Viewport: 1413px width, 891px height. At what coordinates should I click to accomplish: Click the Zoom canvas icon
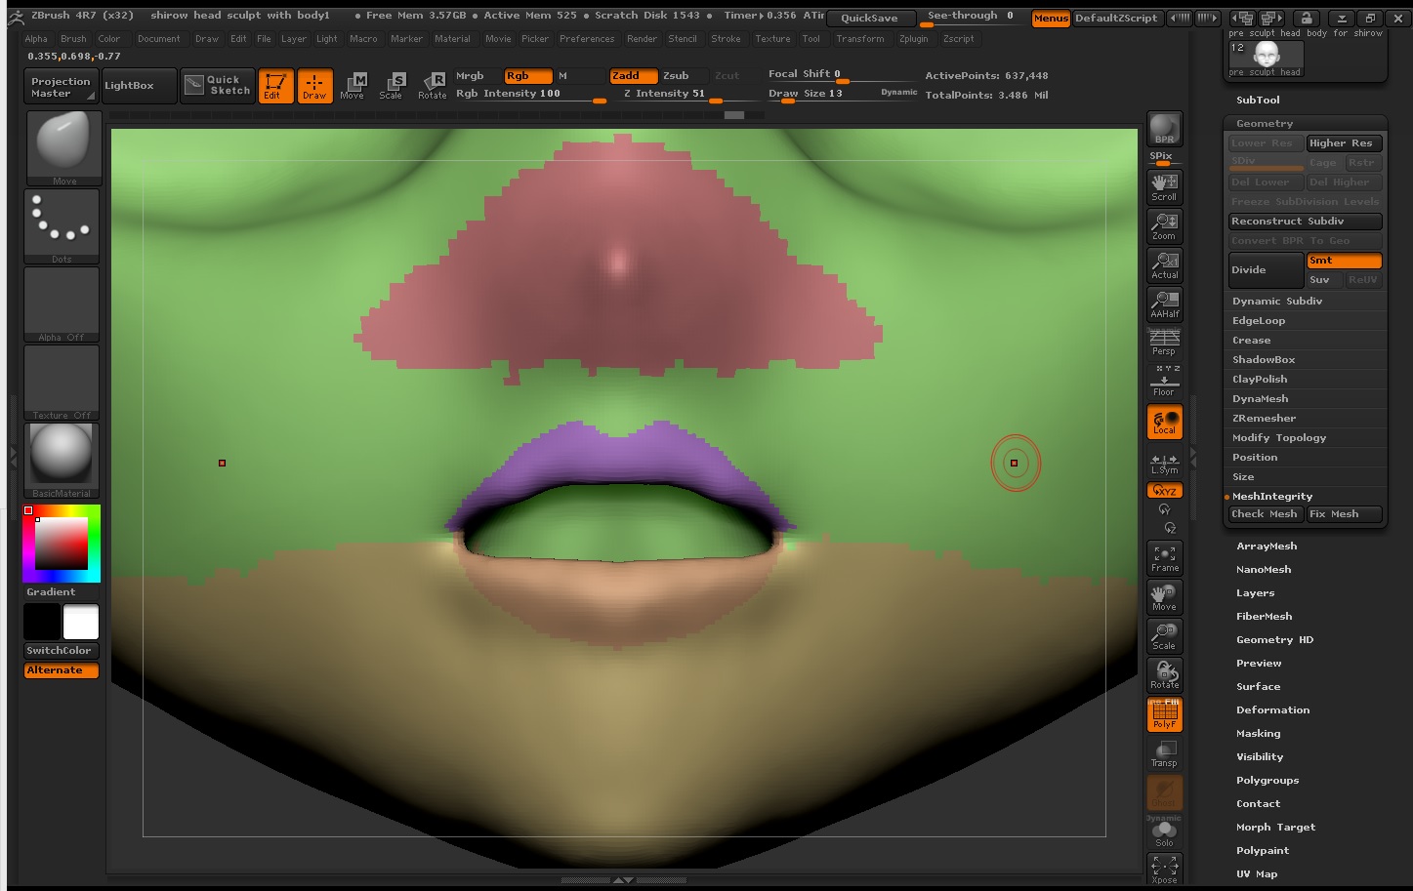[x=1164, y=225]
